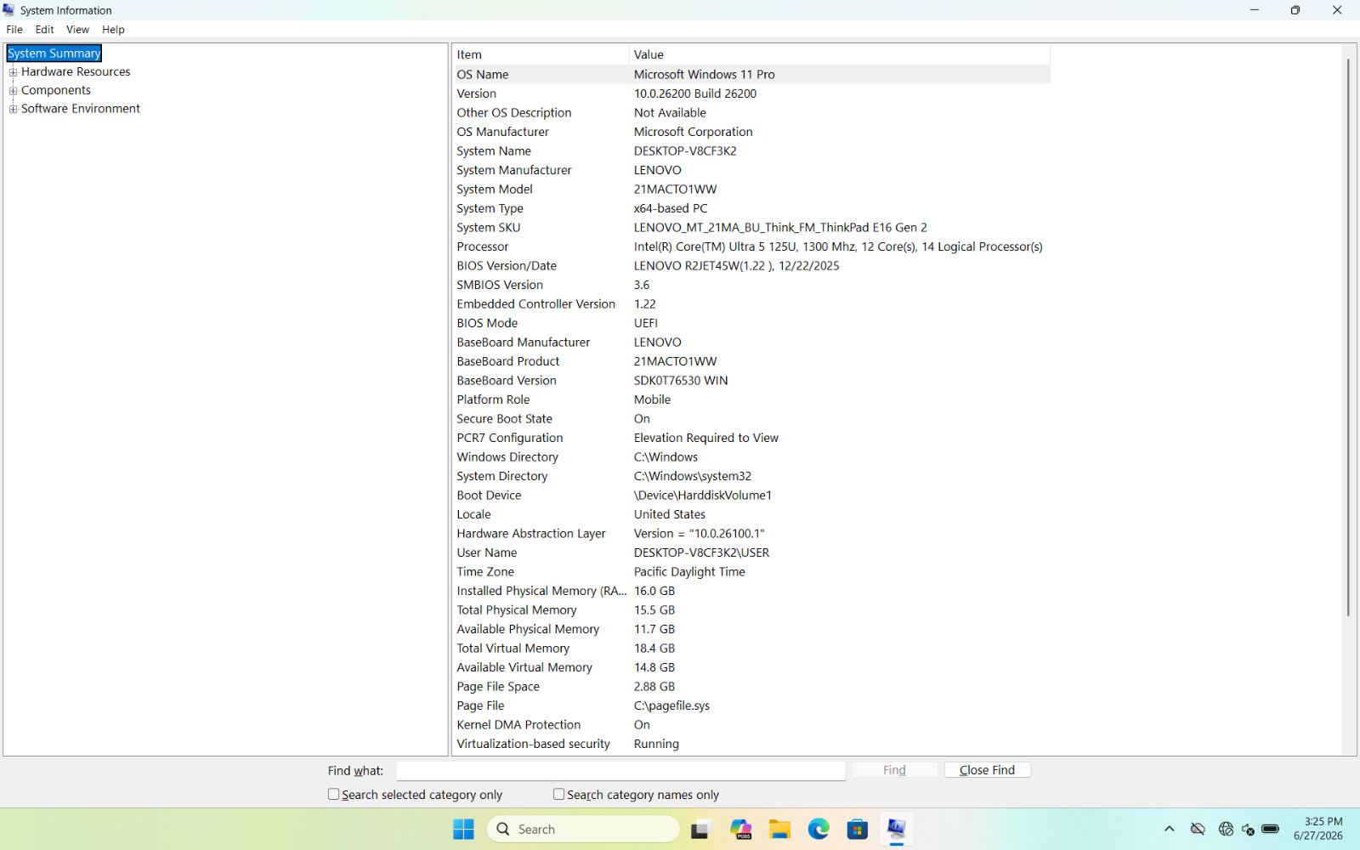Open the View menu

[x=77, y=29]
